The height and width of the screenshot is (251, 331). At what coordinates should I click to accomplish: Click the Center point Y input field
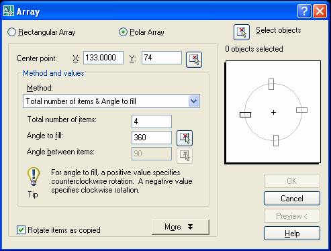162,58
